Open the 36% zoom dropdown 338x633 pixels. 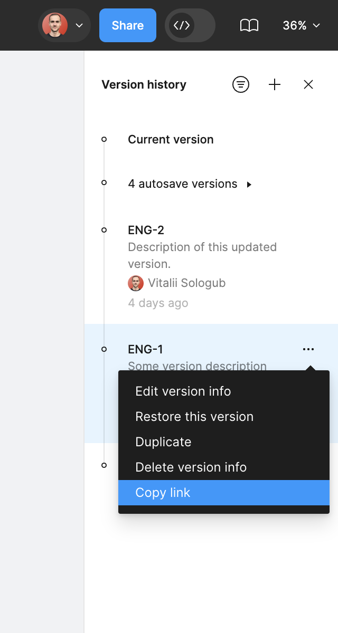coord(302,25)
